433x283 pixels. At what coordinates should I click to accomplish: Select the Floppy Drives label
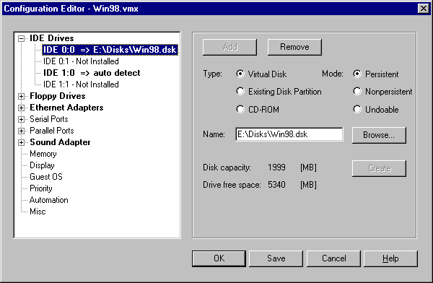[58, 96]
